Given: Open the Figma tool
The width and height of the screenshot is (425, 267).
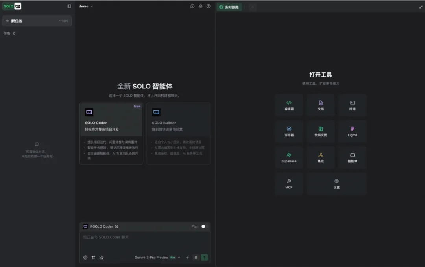Looking at the screenshot, I should 352,131.
